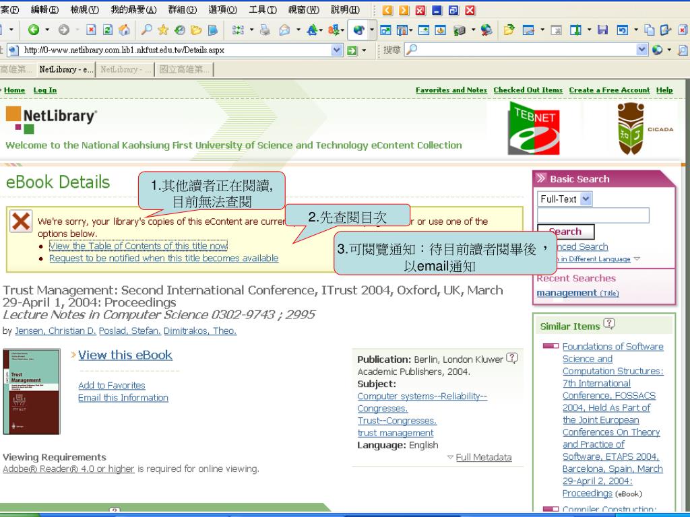690x517 pixels.
Task: Click the Similar Items help question icon
Action: (609, 324)
